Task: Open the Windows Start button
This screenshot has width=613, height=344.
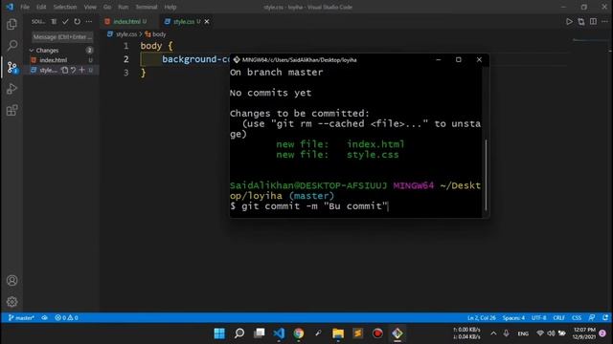Action: (219, 333)
